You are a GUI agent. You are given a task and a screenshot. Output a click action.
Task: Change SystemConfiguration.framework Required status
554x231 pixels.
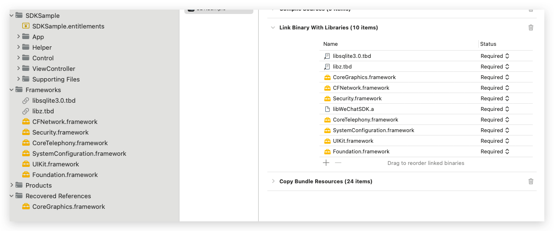(495, 130)
